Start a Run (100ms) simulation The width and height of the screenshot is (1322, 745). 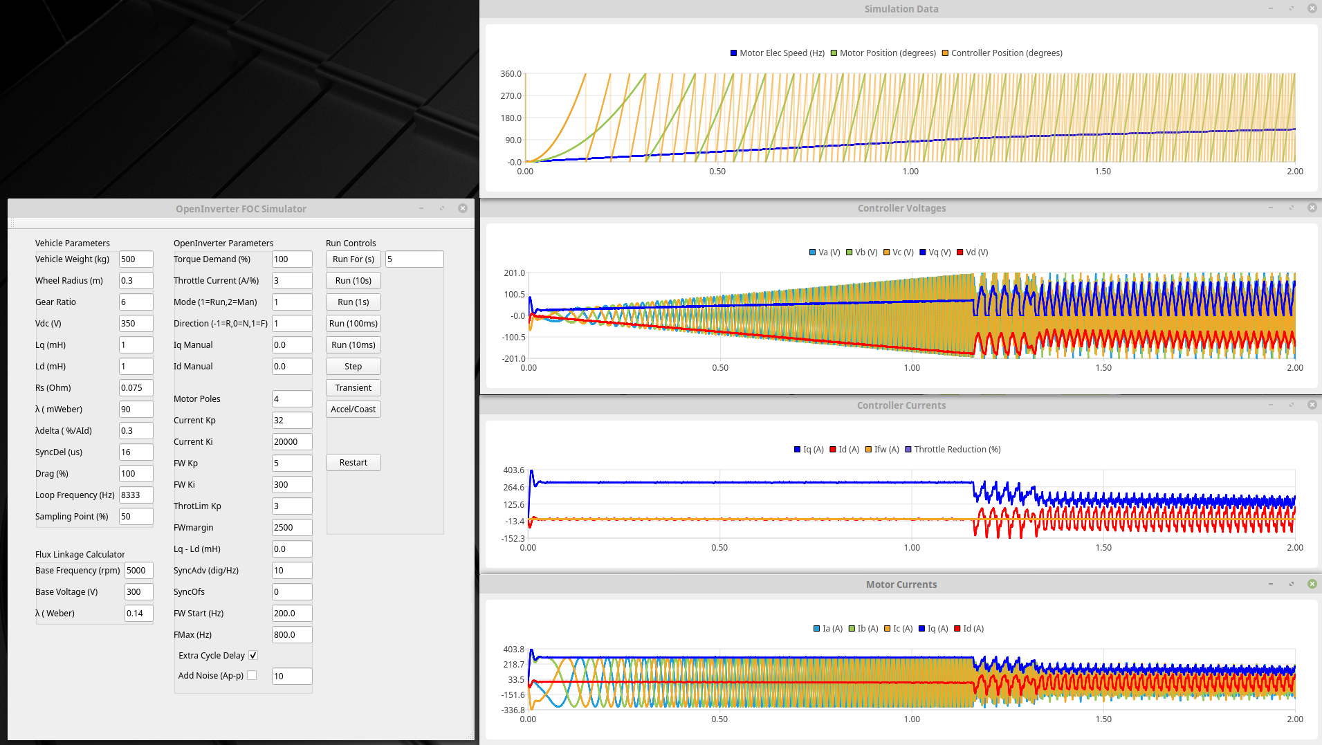pos(353,323)
